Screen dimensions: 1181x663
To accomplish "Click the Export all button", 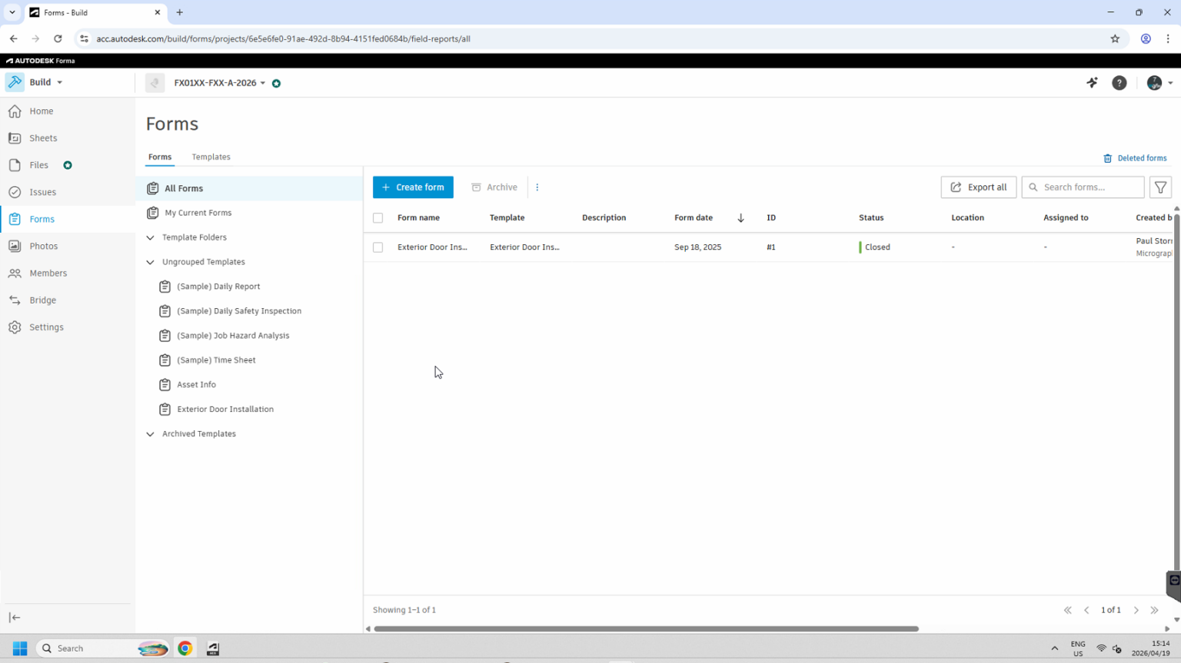I will (x=978, y=187).
